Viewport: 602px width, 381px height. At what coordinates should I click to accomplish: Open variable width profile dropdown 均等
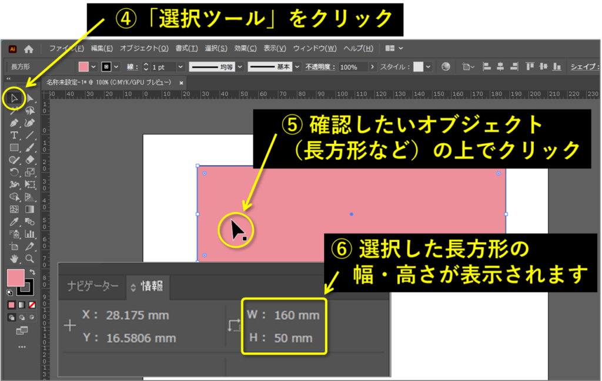(240, 67)
